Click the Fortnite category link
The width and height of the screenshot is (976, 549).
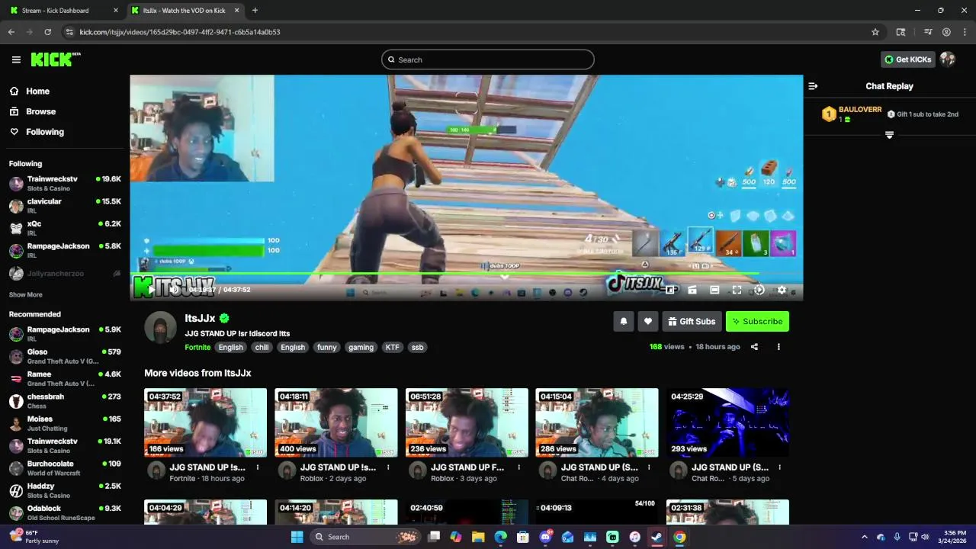pyautogui.click(x=197, y=347)
